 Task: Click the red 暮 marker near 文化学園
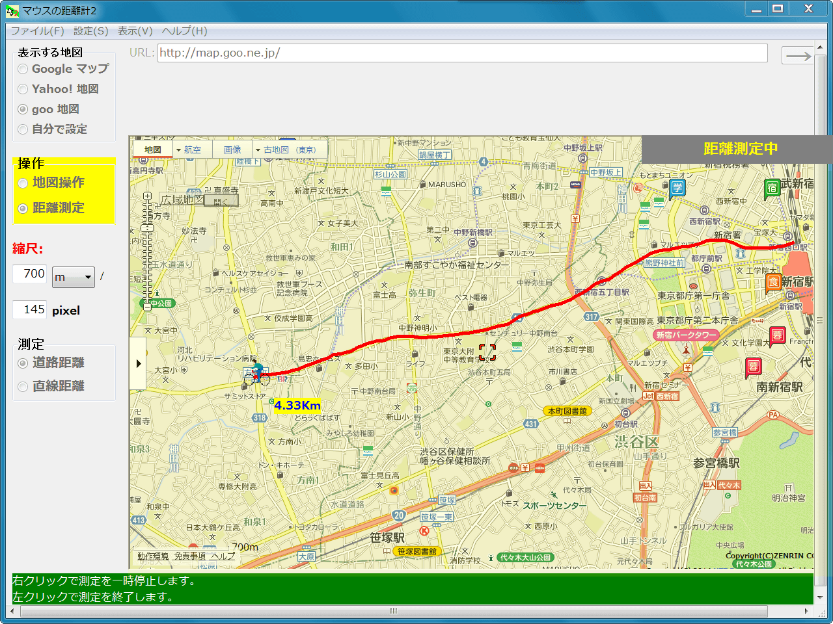[x=777, y=335]
